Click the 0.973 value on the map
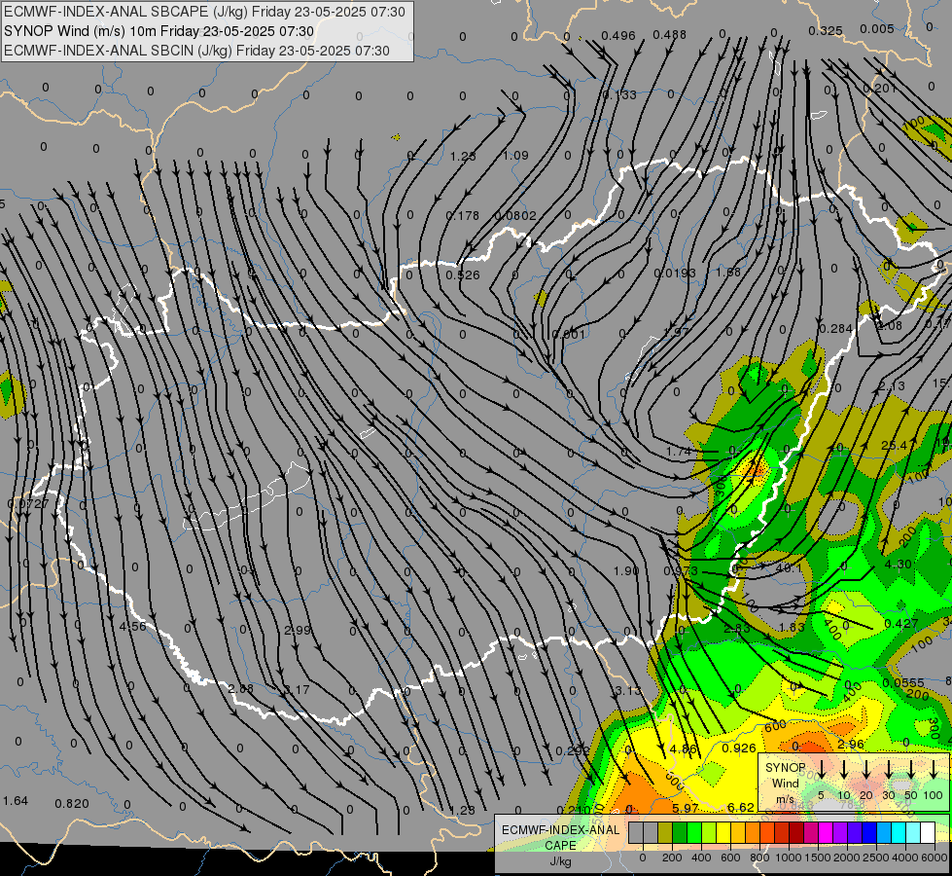The width and height of the screenshot is (952, 876). [681, 571]
